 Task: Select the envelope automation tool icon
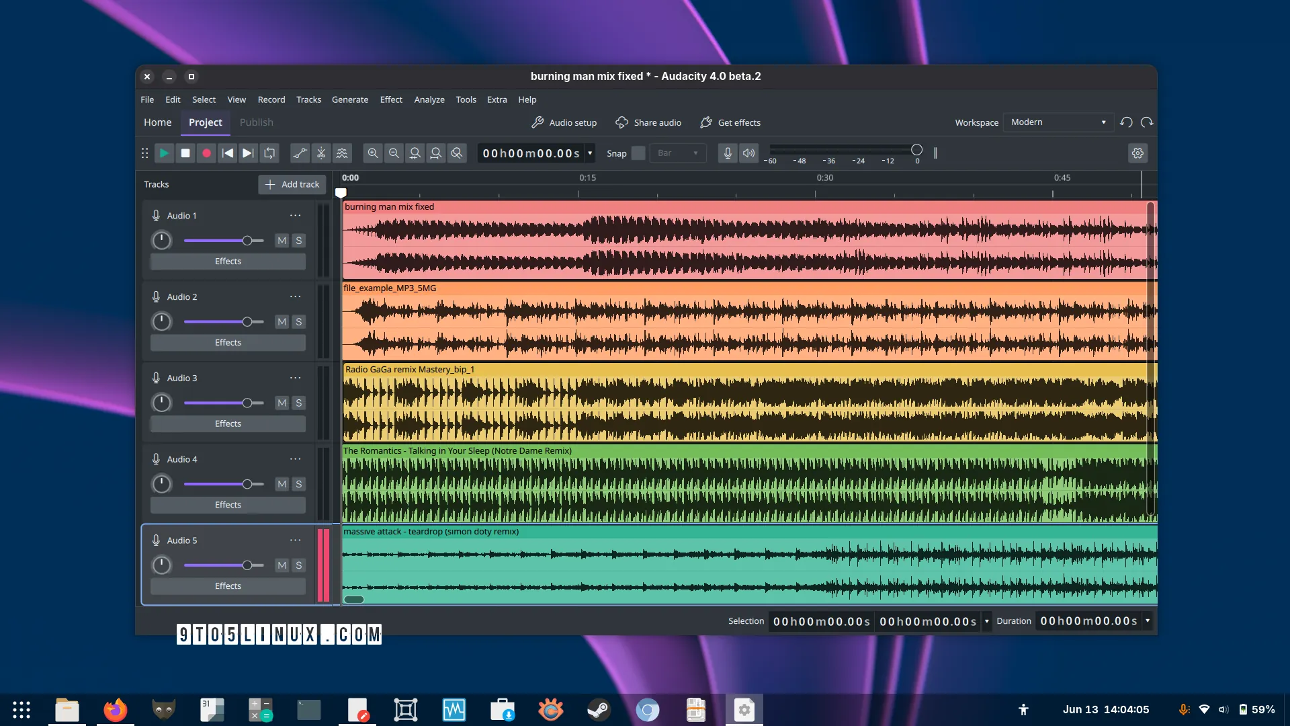point(300,153)
